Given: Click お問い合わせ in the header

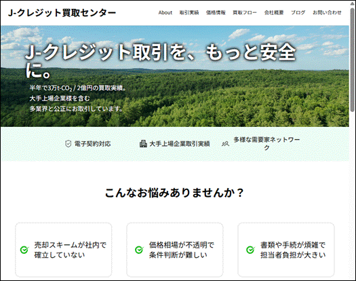Looking at the screenshot, I should click(327, 13).
